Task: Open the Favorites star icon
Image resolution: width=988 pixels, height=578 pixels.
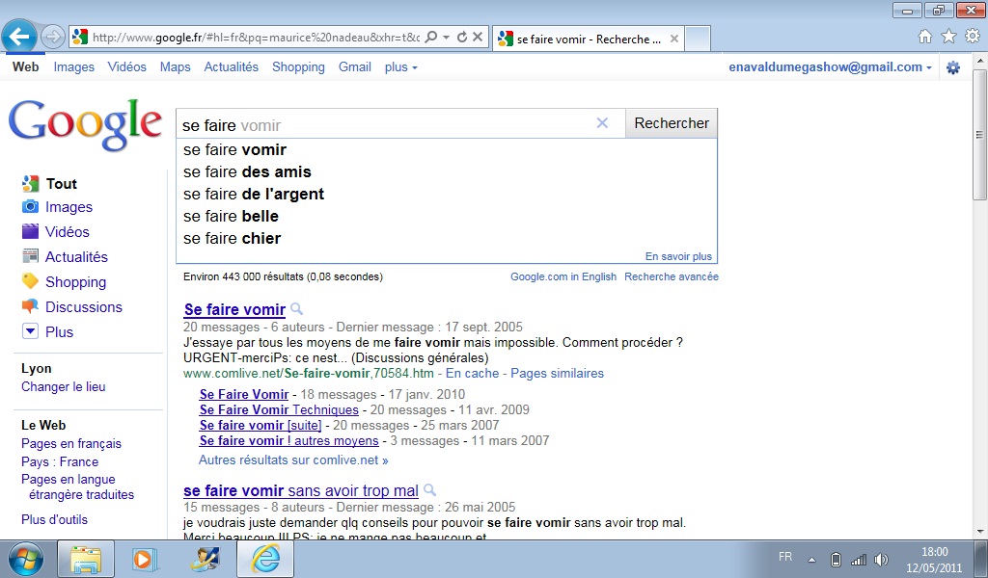Action: point(949,37)
